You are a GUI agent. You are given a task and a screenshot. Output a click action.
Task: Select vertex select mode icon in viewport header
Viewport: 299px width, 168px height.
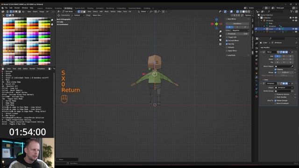79,12
